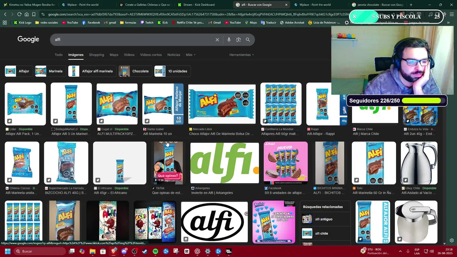Switch to the Noticias results tab
The height and width of the screenshot is (257, 457).
click(x=174, y=55)
